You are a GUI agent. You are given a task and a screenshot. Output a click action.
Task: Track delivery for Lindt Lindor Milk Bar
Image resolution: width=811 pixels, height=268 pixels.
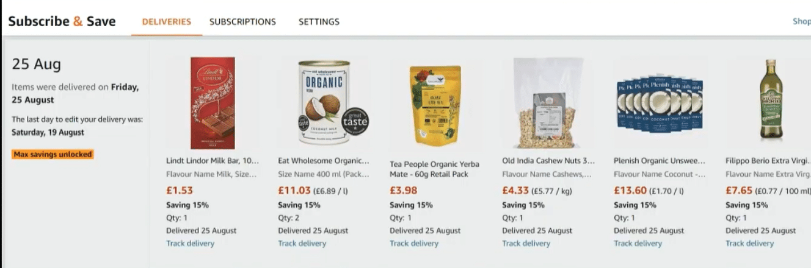pyautogui.click(x=190, y=243)
